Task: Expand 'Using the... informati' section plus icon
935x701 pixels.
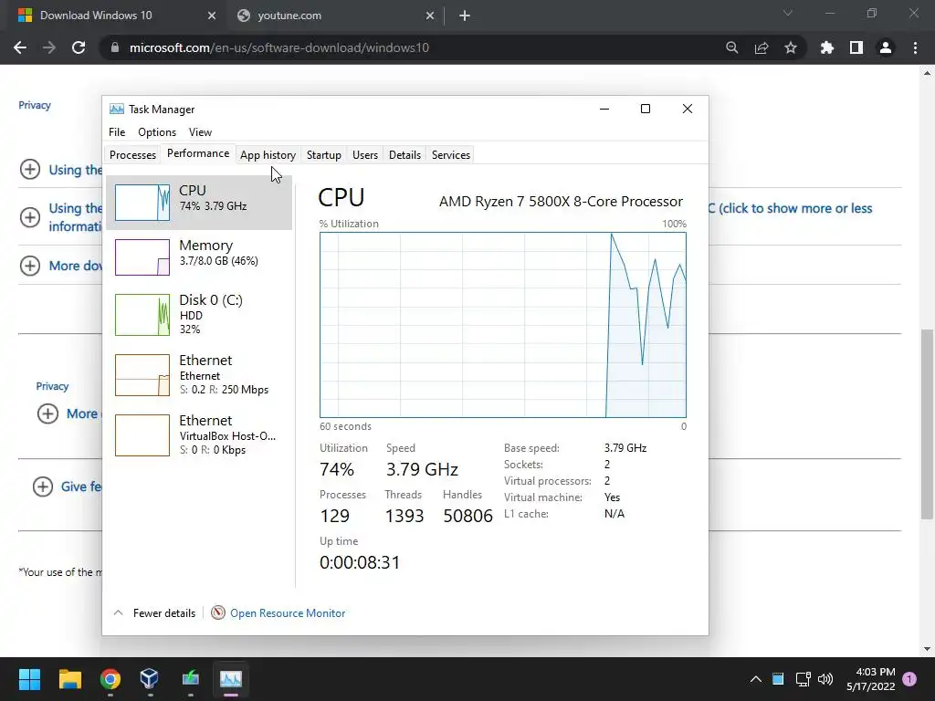Action: (x=30, y=217)
